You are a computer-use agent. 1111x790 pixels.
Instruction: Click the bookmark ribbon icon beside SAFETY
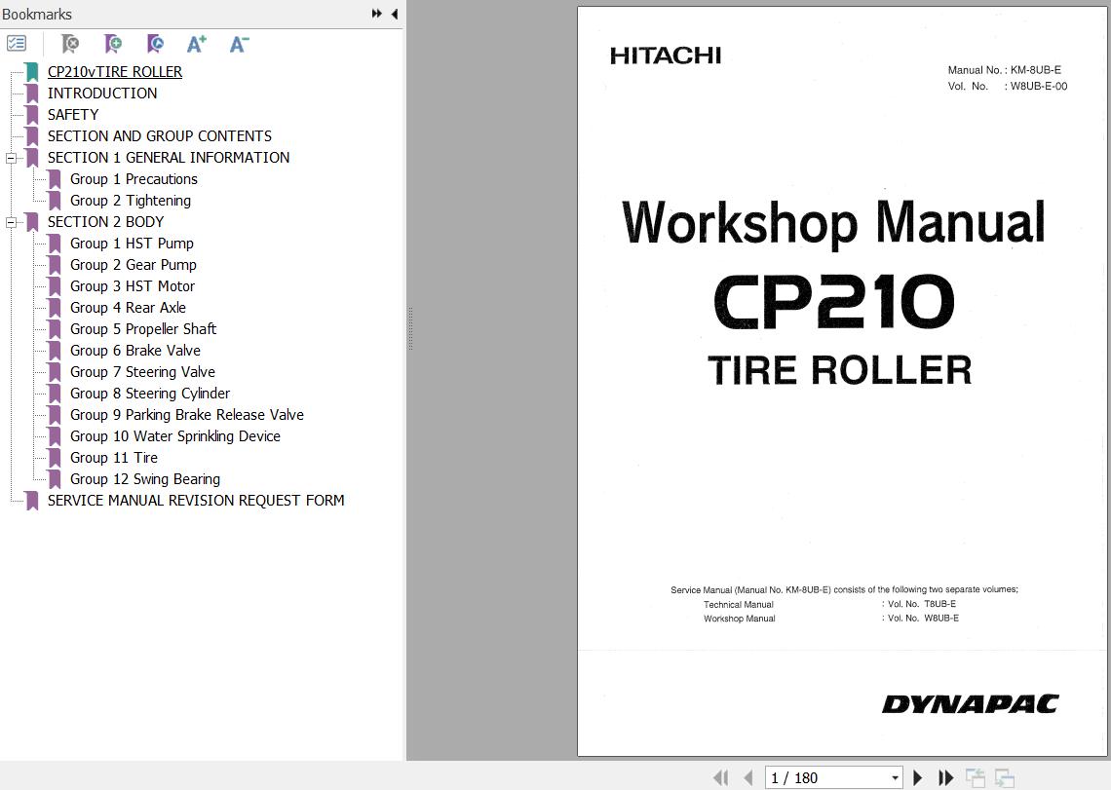[x=32, y=115]
